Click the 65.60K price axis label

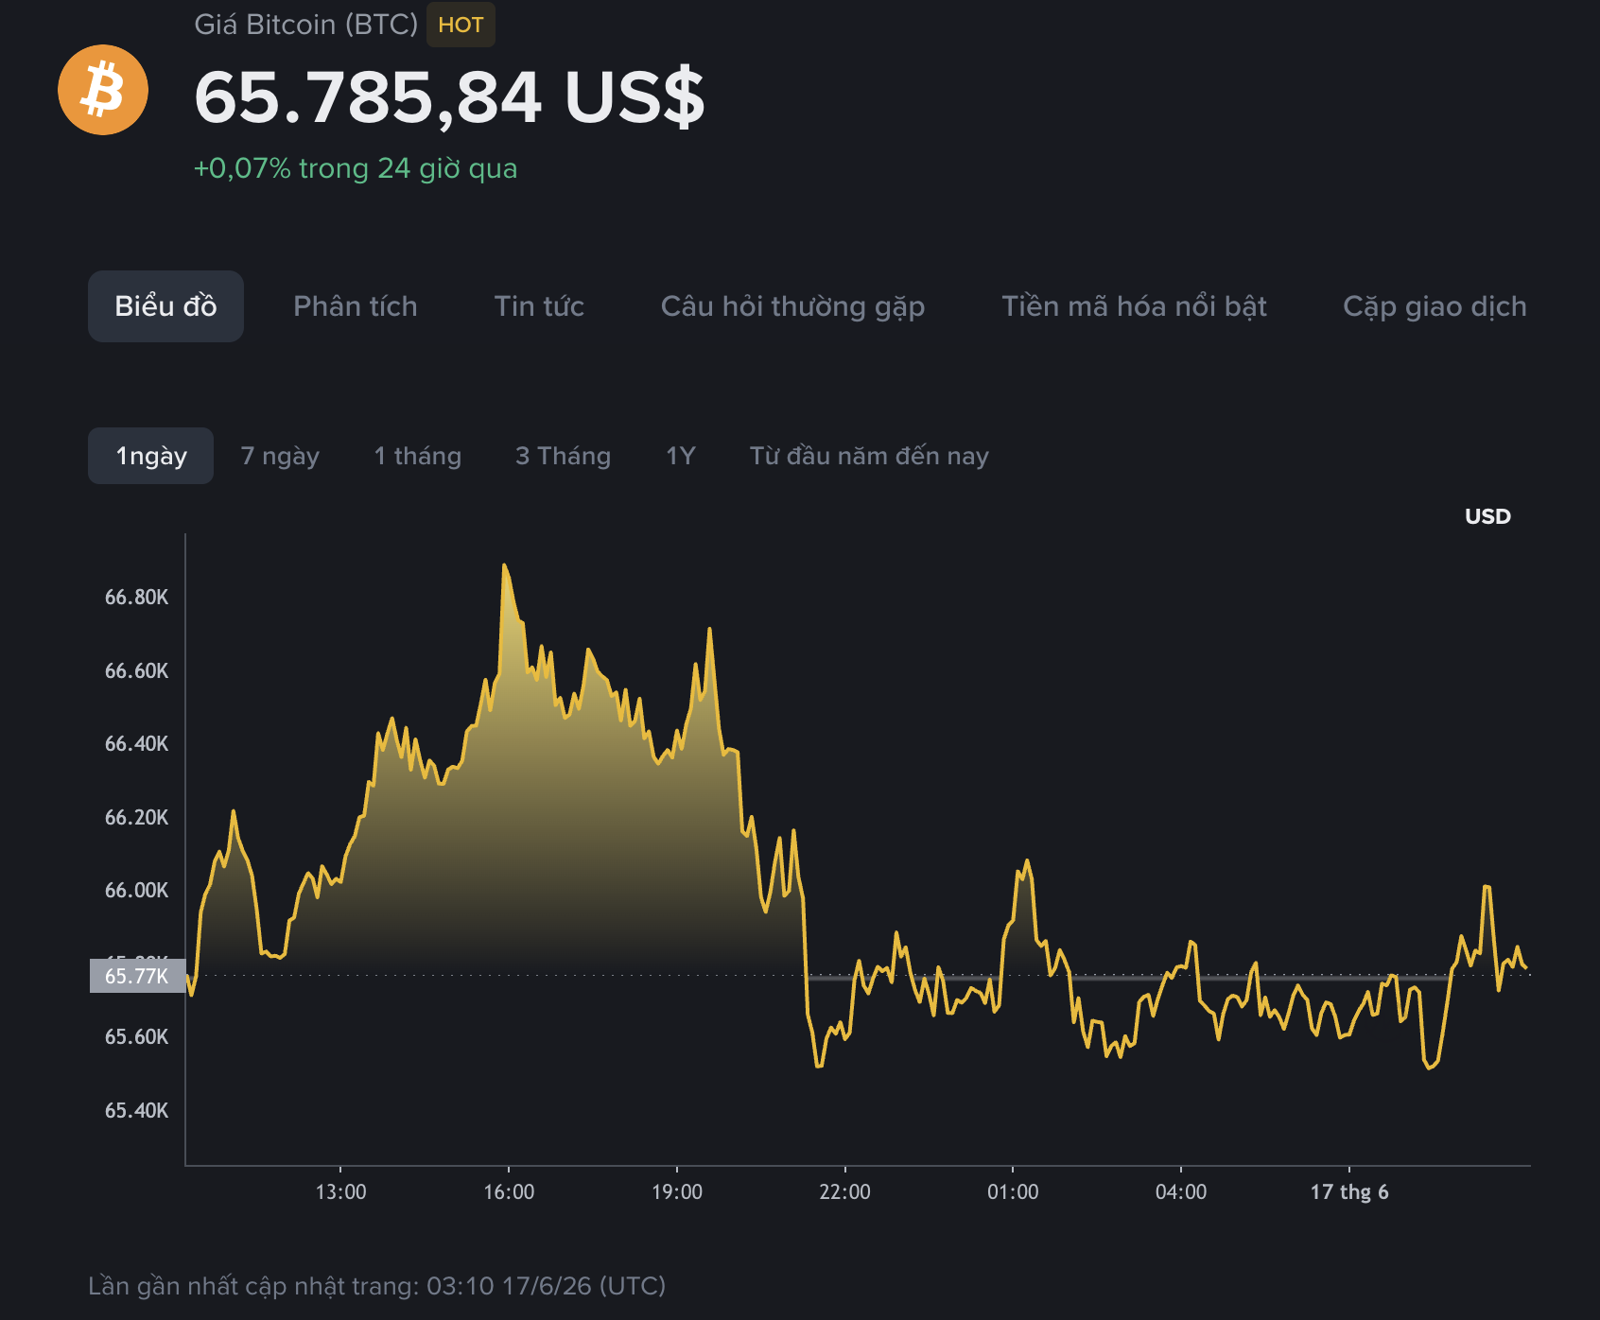[136, 1036]
